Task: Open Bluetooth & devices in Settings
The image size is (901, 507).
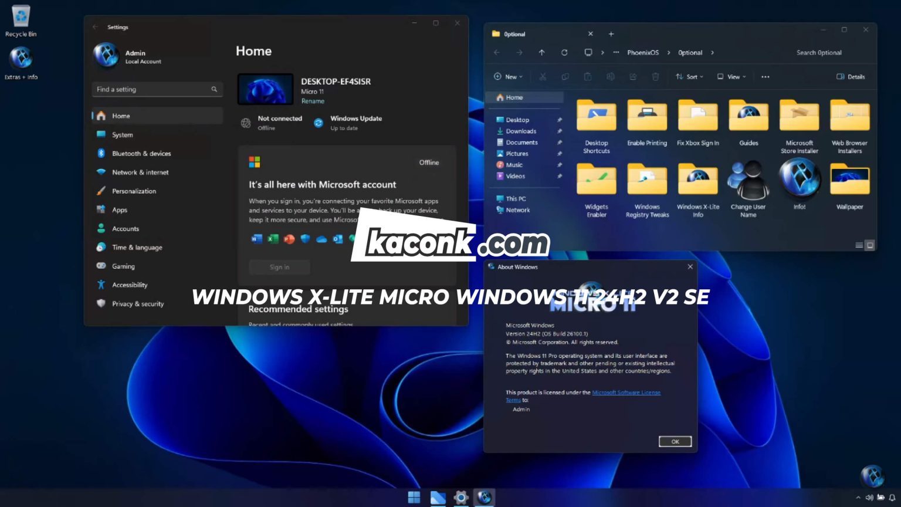Action: [157, 153]
